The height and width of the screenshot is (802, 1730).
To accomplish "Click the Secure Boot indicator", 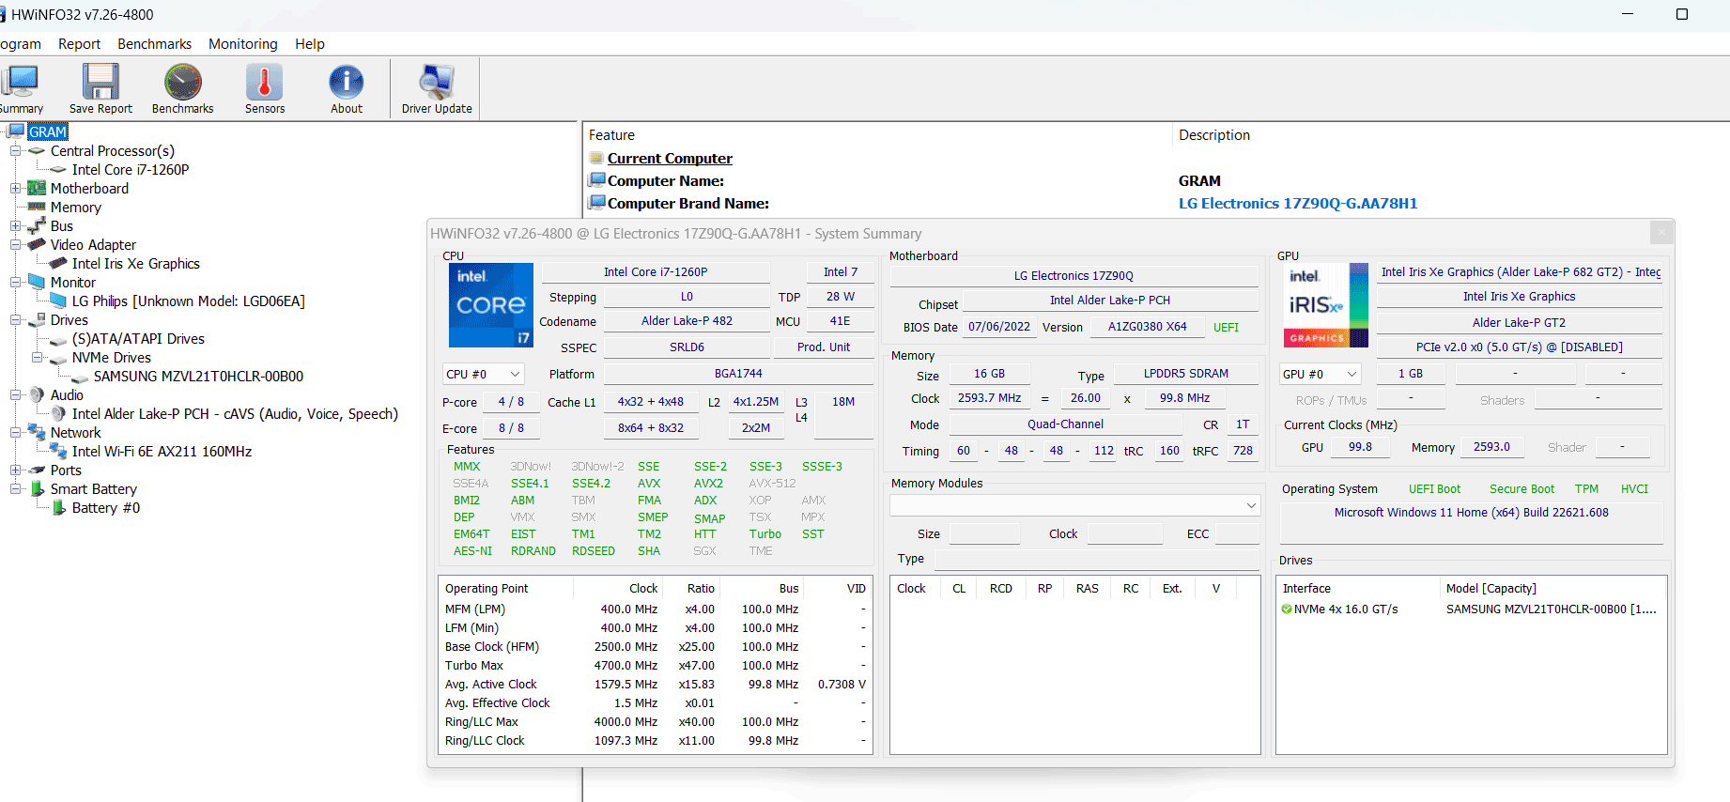I will click(1521, 489).
